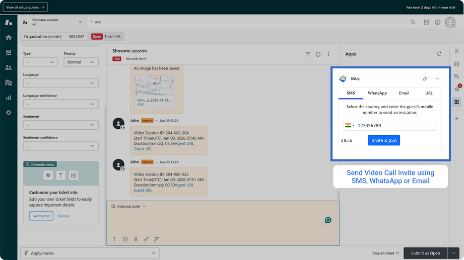The image size is (464, 260).
Task: Click the search magnifier icon
Action: [413, 22]
